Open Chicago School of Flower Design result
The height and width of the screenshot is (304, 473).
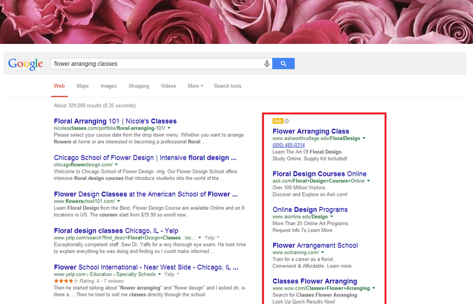click(x=145, y=157)
